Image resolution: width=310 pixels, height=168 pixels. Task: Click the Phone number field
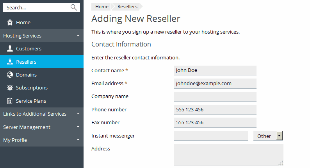(215, 109)
